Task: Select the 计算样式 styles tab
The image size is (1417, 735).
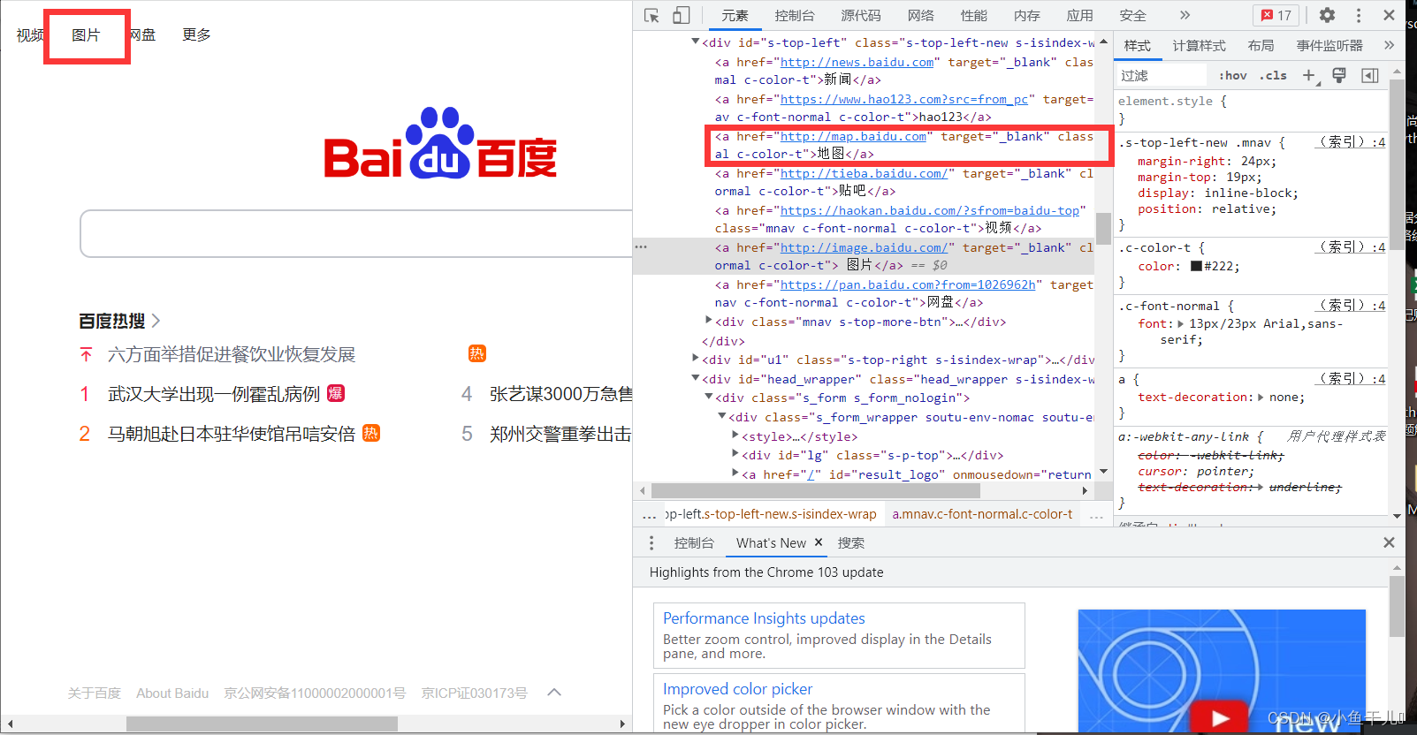Action: point(1200,45)
